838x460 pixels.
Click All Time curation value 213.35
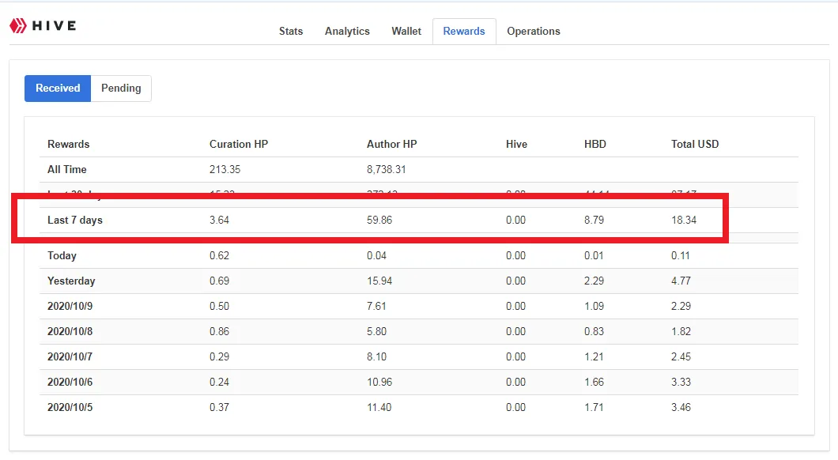[225, 169]
